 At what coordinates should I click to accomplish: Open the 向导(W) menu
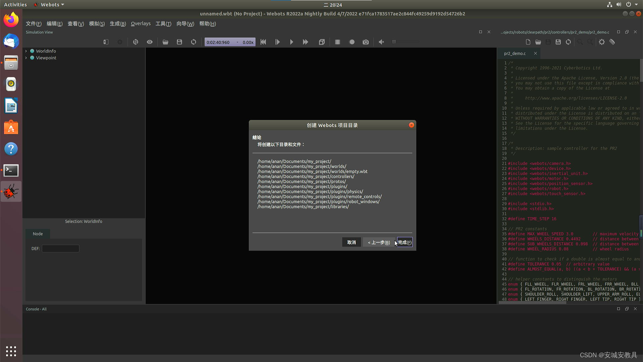coord(185,23)
